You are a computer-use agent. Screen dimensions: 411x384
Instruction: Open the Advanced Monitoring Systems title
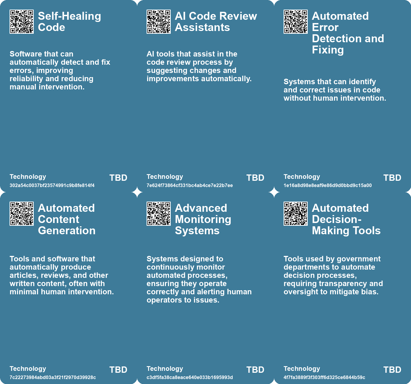203,219
